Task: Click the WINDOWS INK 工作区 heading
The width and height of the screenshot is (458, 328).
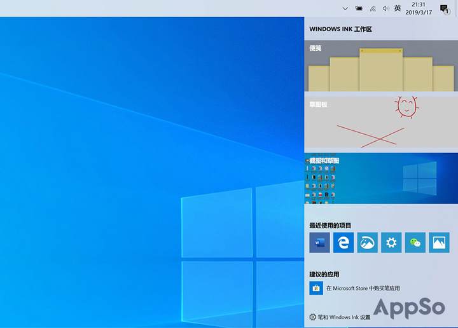Action: 340,29
